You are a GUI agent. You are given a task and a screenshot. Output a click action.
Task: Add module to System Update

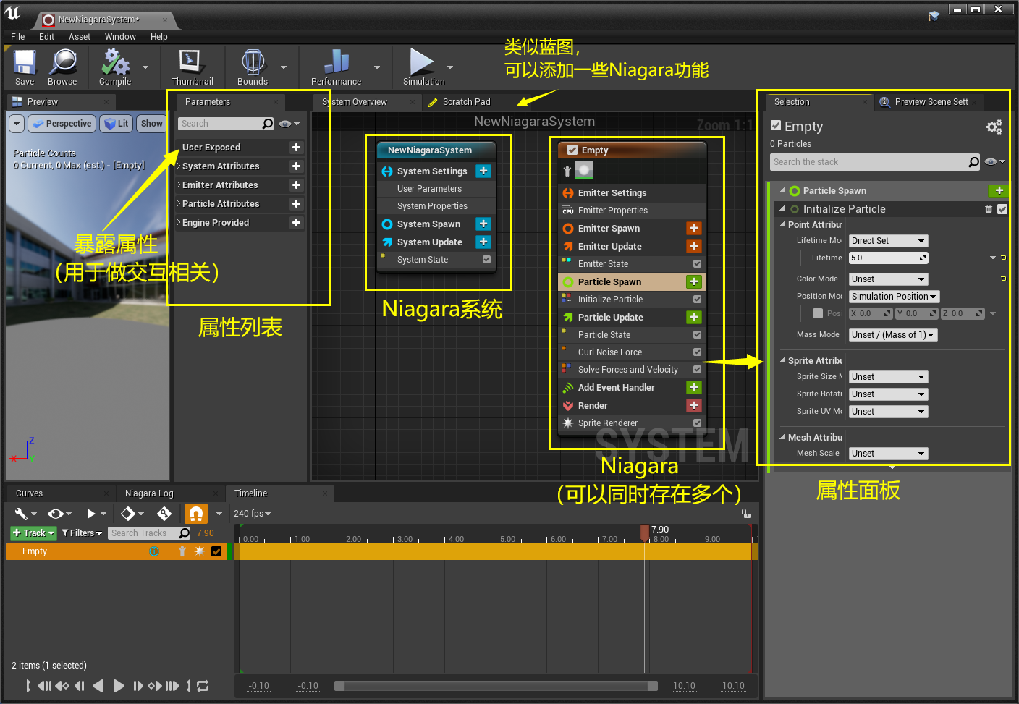483,242
